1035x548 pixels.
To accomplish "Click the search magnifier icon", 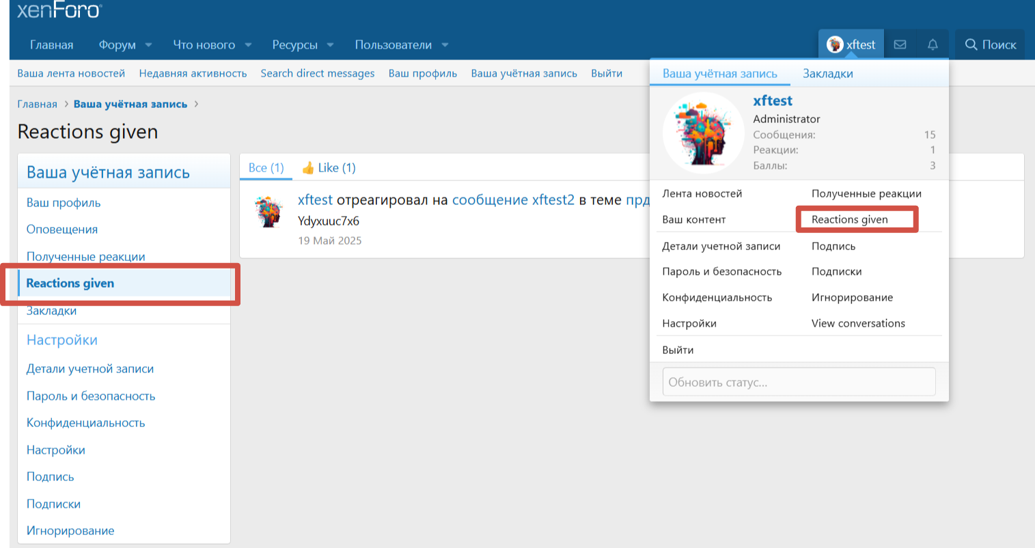I will tap(971, 44).
